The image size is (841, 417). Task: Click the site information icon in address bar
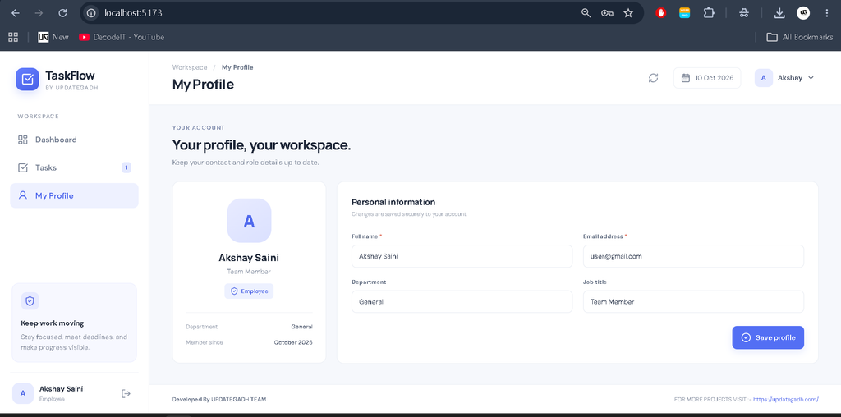pos(91,13)
